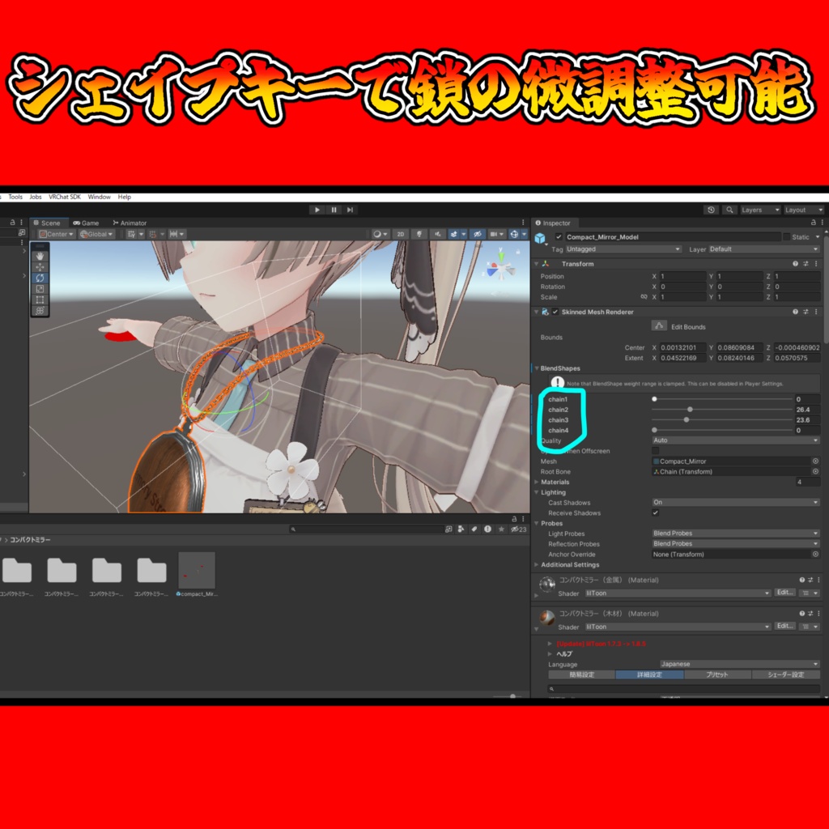This screenshot has height=829, width=829.
Task: Open the Window menu
Action: pyautogui.click(x=99, y=197)
